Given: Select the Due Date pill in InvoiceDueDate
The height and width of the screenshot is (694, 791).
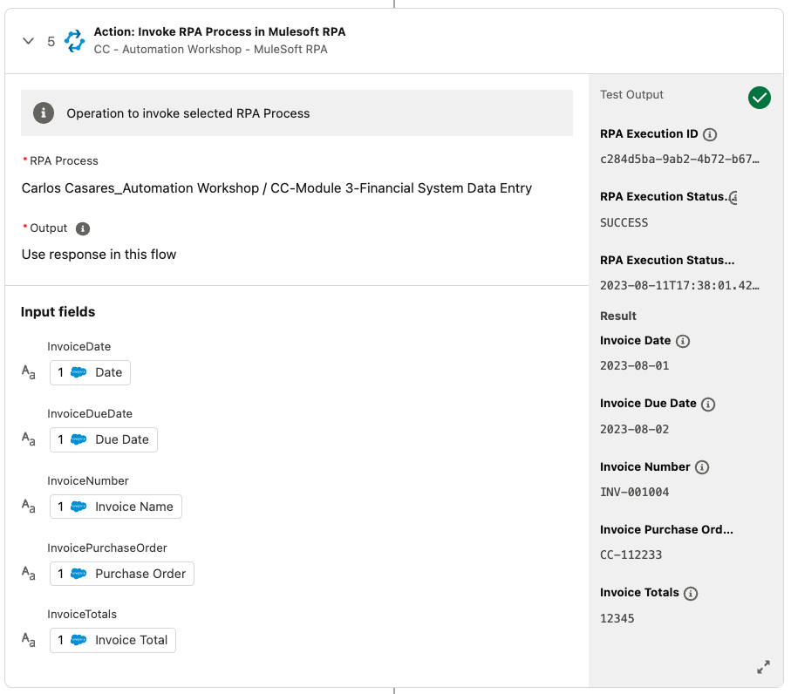Looking at the screenshot, I should 103,439.
